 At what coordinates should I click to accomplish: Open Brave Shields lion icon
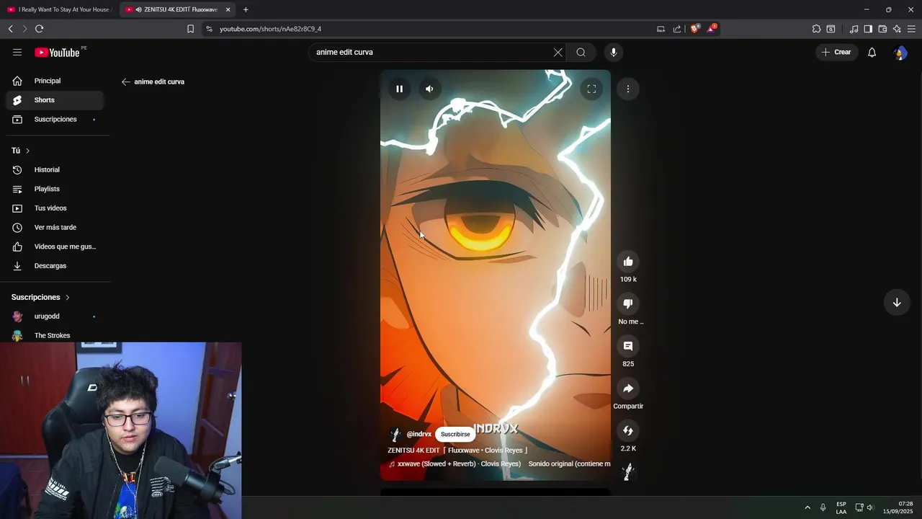coord(694,29)
